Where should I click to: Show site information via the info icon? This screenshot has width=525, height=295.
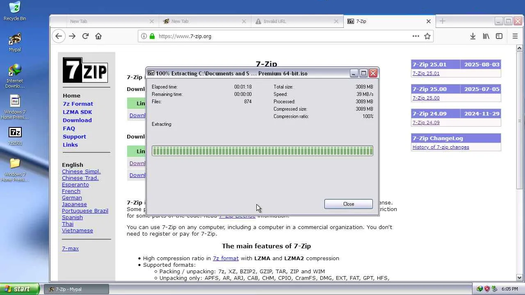pos(144,36)
